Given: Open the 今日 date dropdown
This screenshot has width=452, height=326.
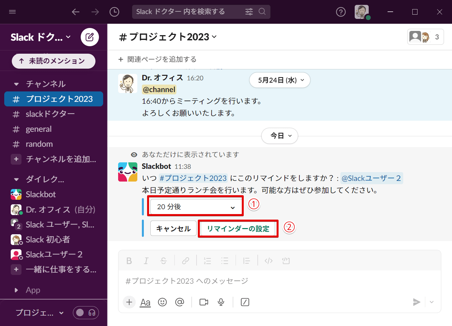Looking at the screenshot, I should 280,136.
